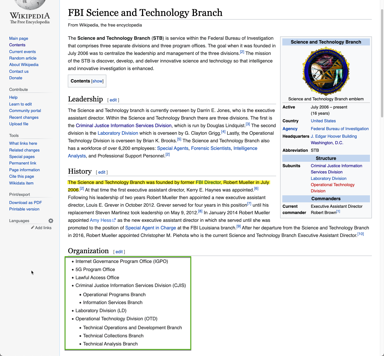Open the red Operational Technology Division link
This screenshot has height=356, width=384.
tap(333, 188)
